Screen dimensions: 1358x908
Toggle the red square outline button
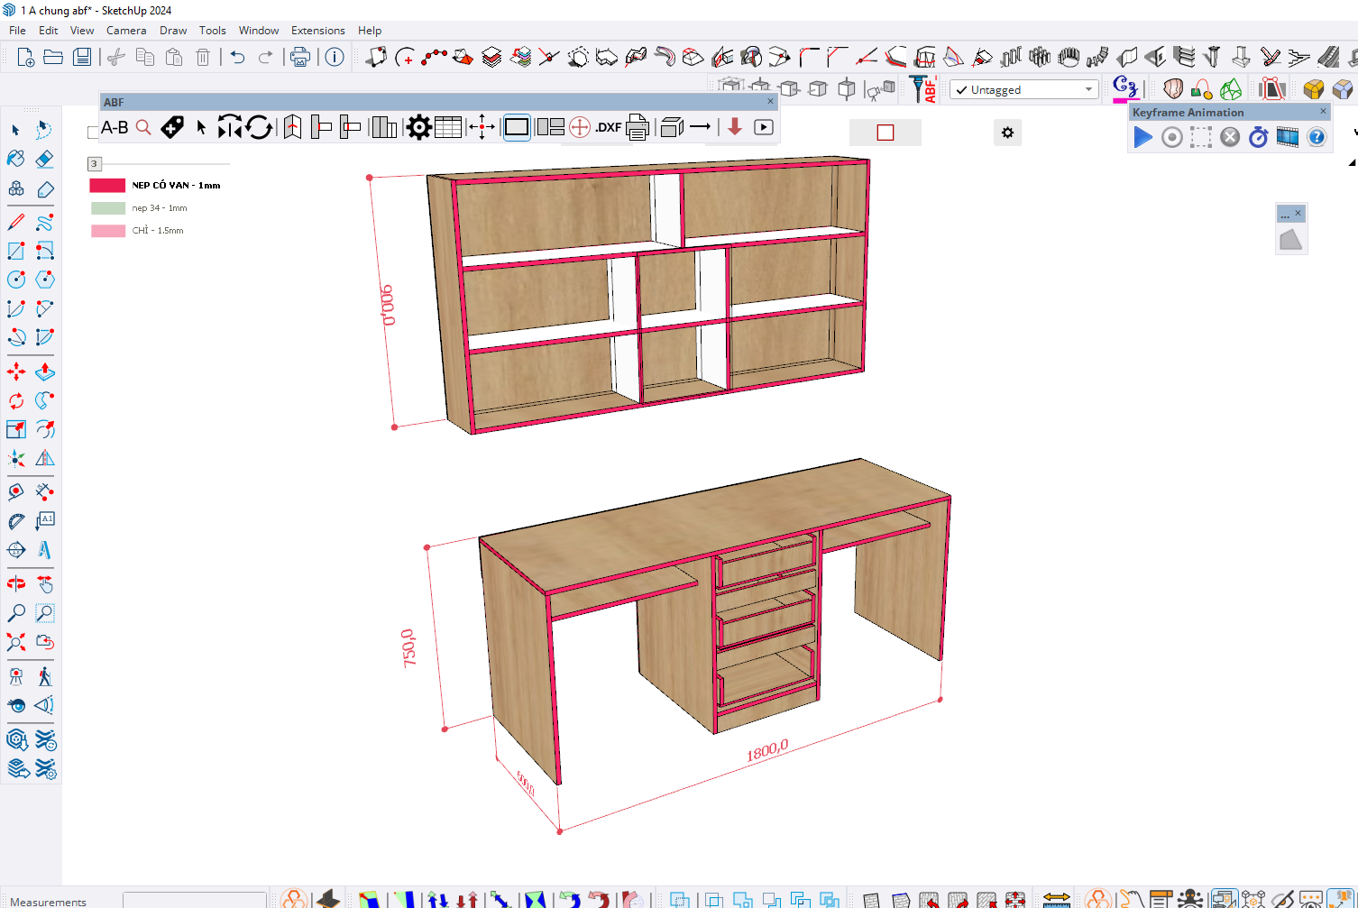(885, 133)
